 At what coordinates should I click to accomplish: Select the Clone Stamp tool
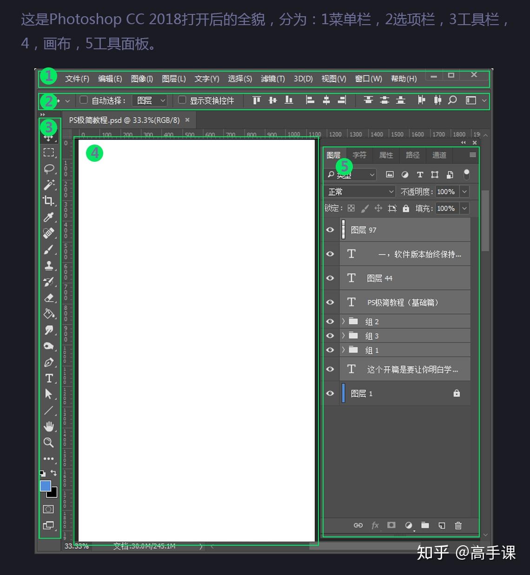[48, 266]
